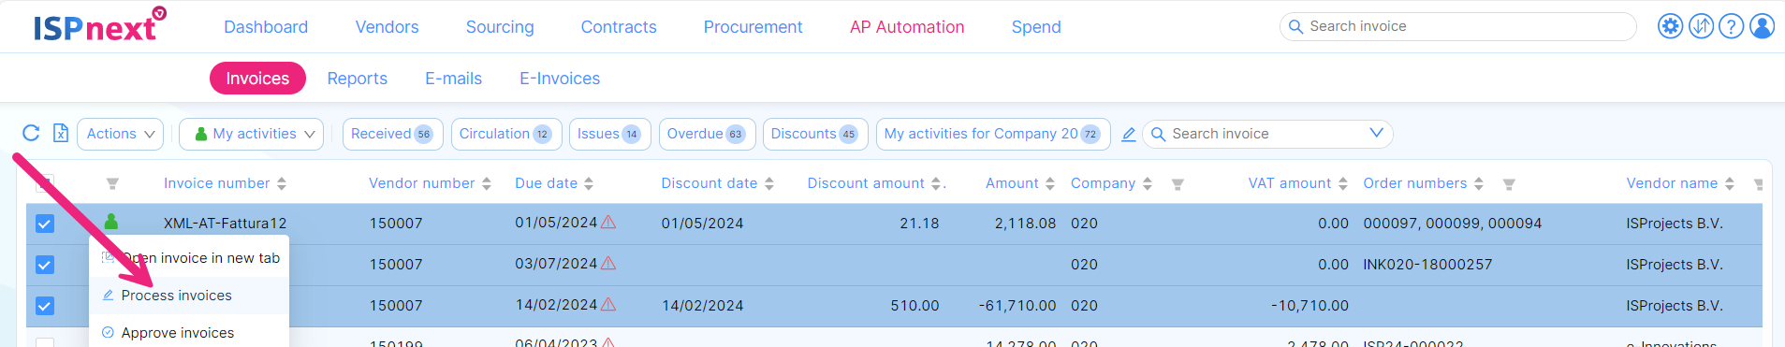Viewport: 1785px width, 347px height.
Task: Open the Vendors menu
Action: (x=387, y=27)
